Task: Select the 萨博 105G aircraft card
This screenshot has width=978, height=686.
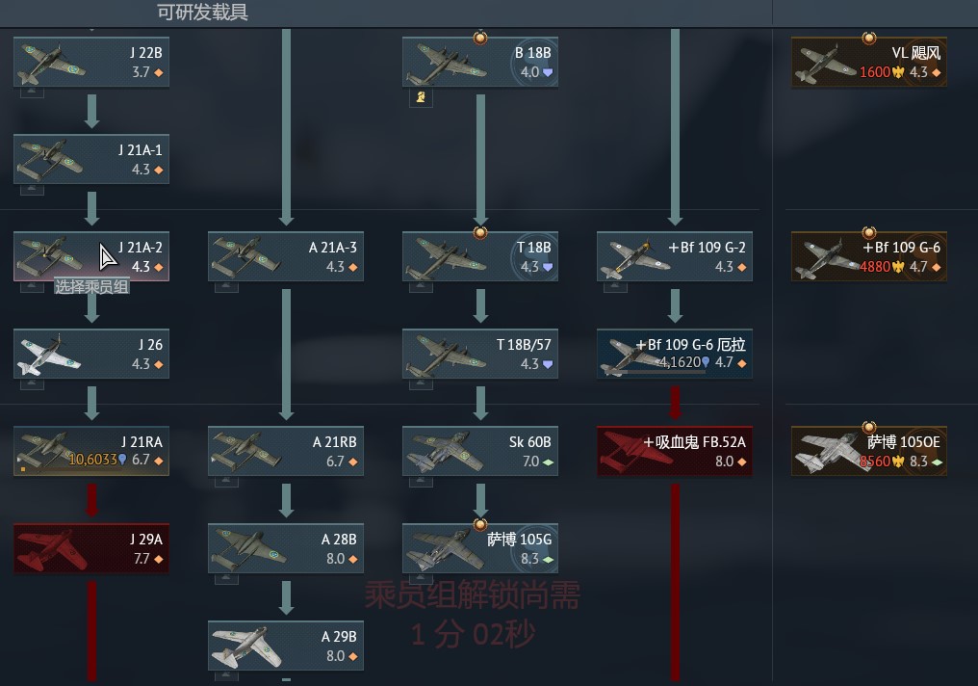Action: point(480,548)
